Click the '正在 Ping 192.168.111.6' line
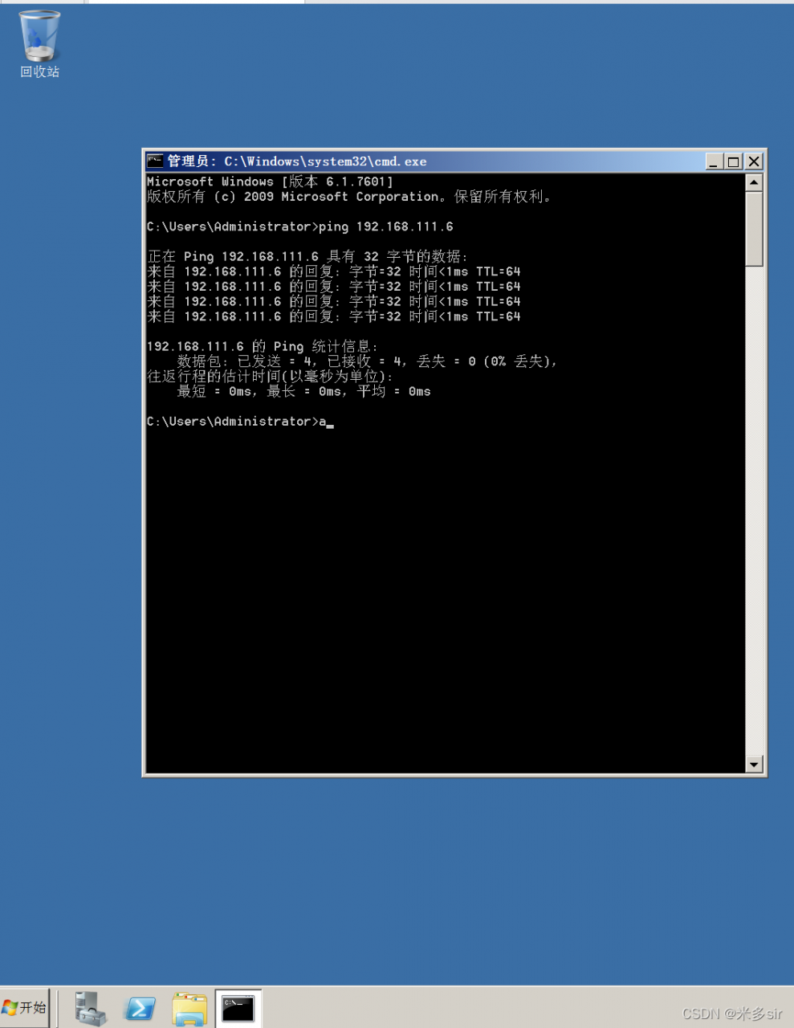This screenshot has height=1028, width=794. click(307, 257)
